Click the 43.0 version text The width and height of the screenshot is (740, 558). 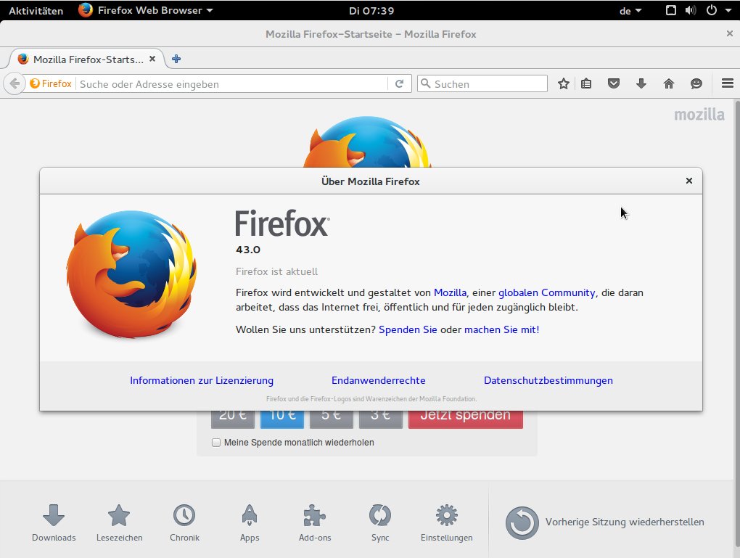[x=248, y=250]
